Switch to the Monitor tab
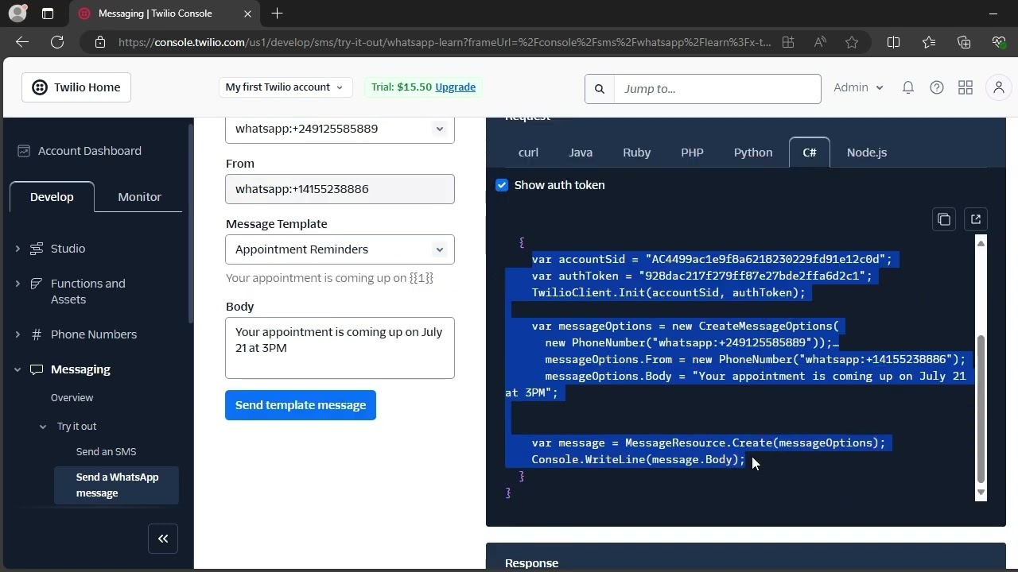This screenshot has height=572, width=1018. click(x=139, y=197)
